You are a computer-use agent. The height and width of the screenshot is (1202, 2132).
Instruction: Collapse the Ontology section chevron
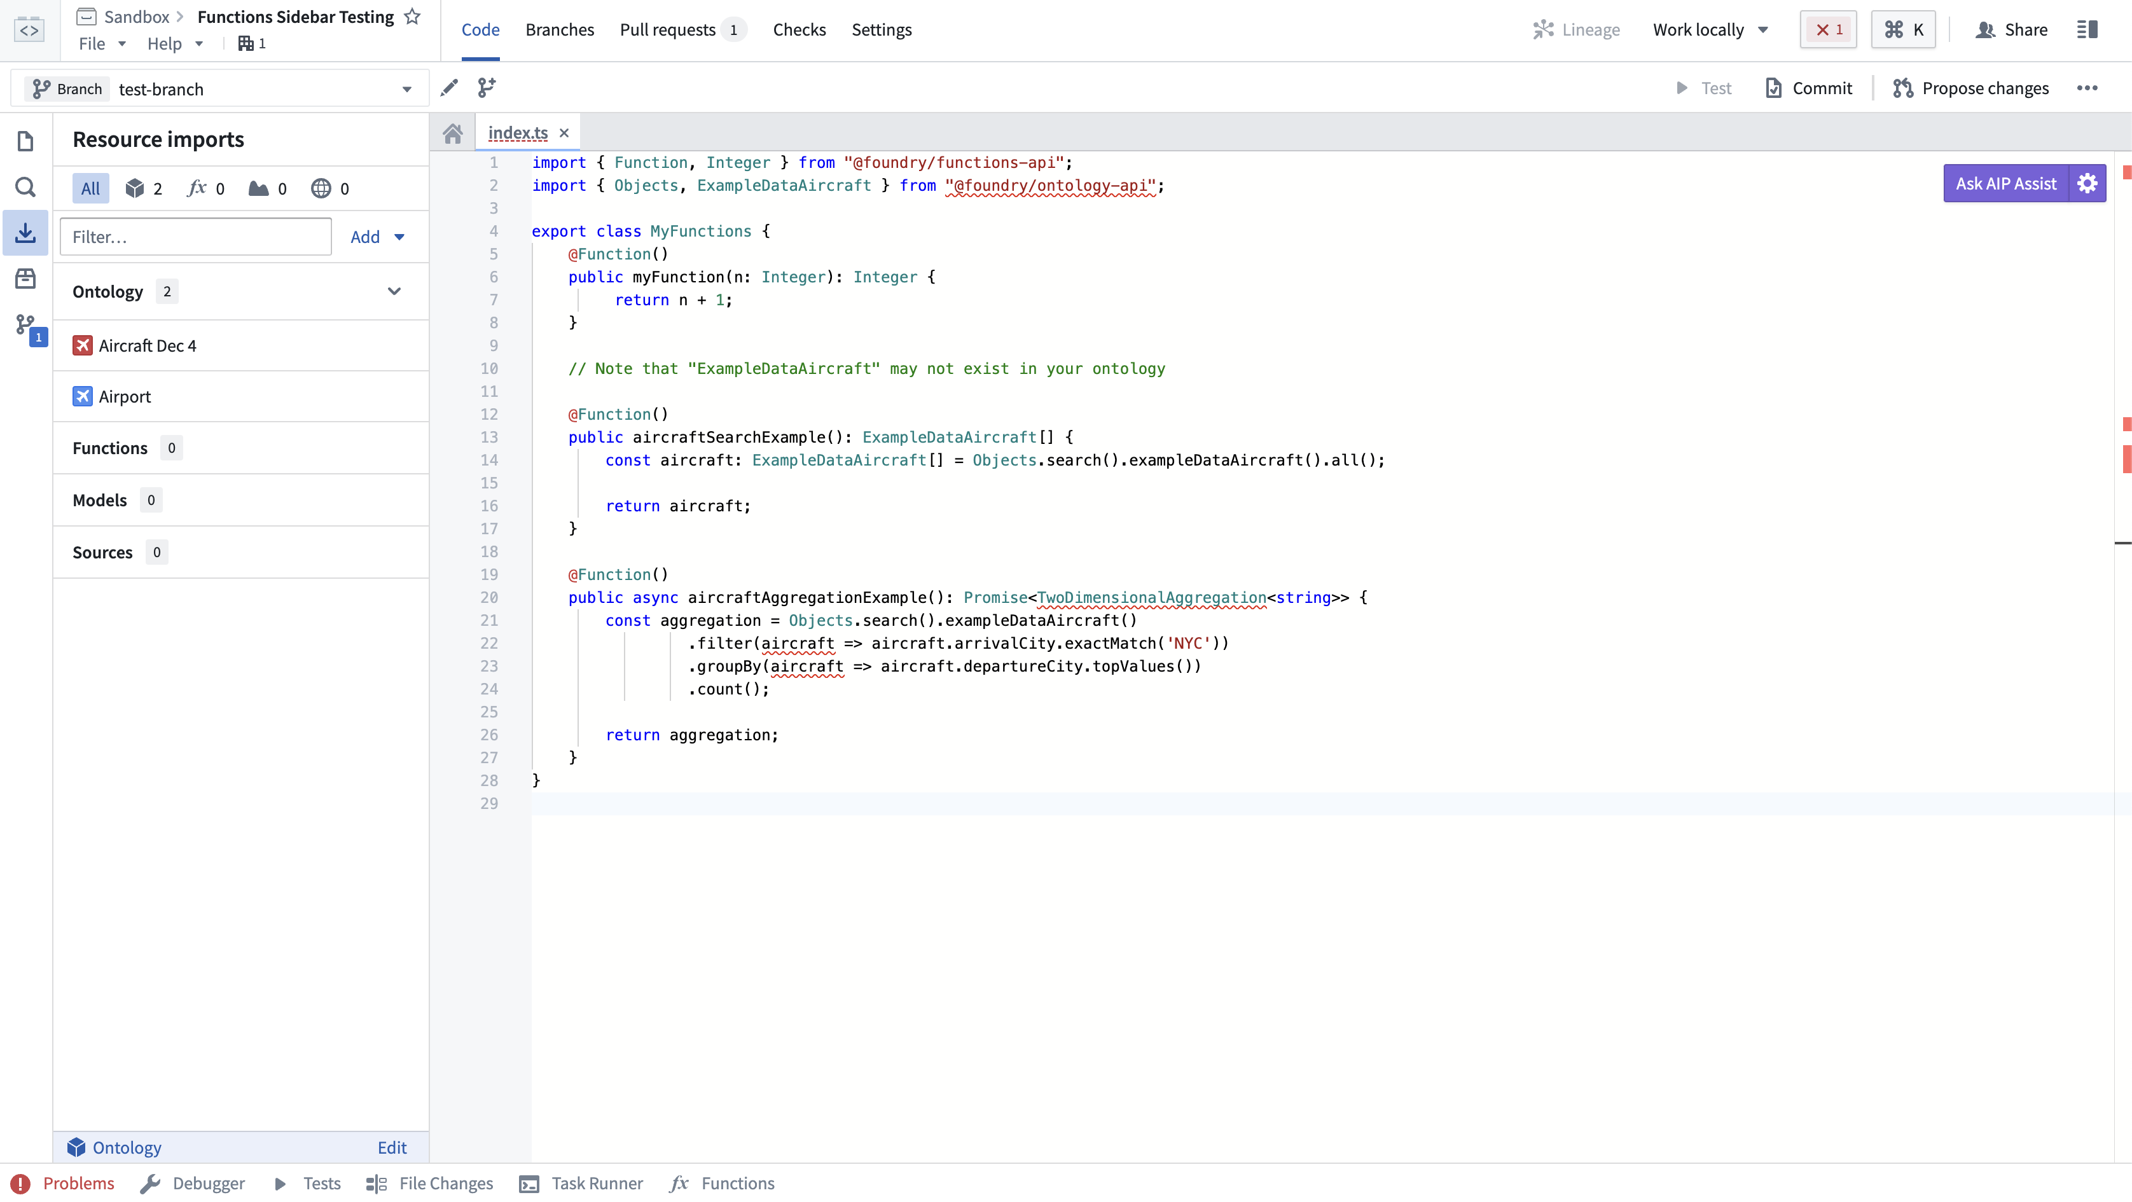394,291
